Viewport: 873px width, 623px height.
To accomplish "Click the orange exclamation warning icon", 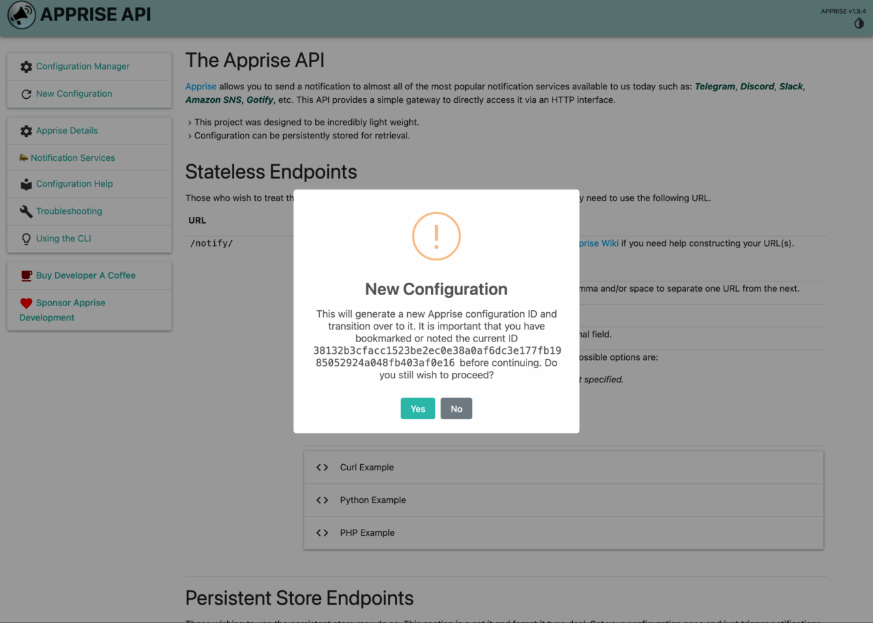I will [436, 236].
